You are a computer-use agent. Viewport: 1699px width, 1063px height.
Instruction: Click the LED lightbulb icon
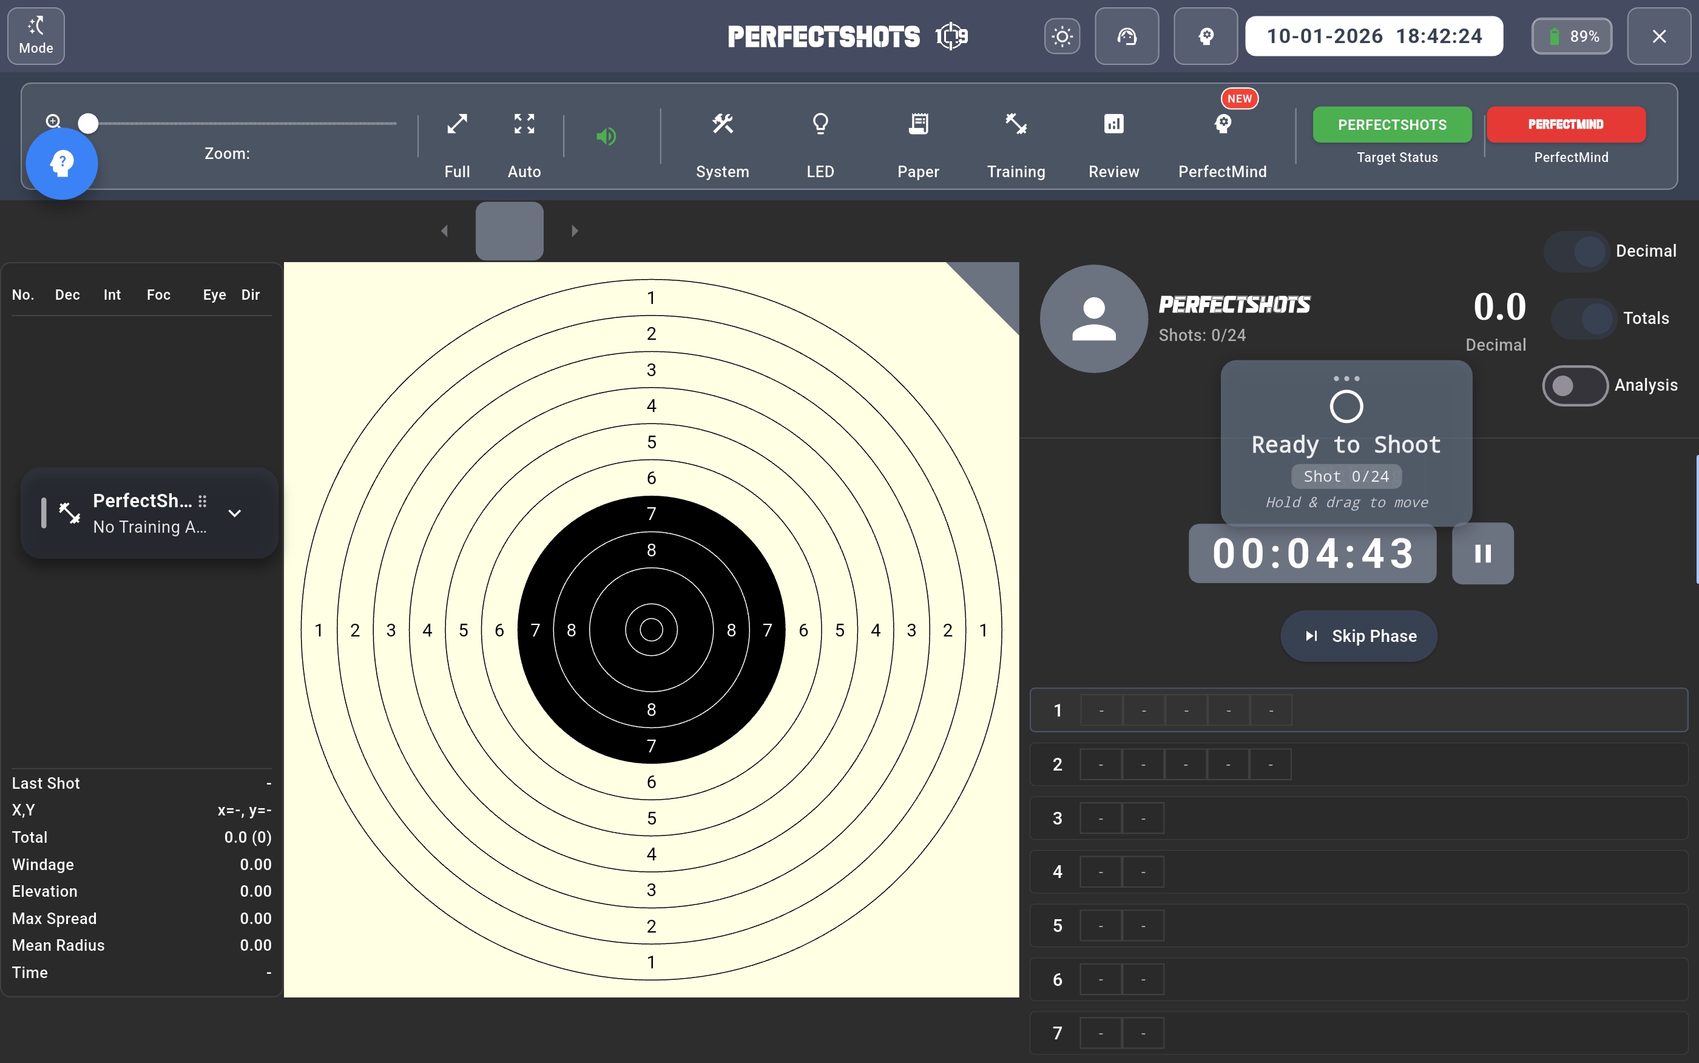[820, 124]
